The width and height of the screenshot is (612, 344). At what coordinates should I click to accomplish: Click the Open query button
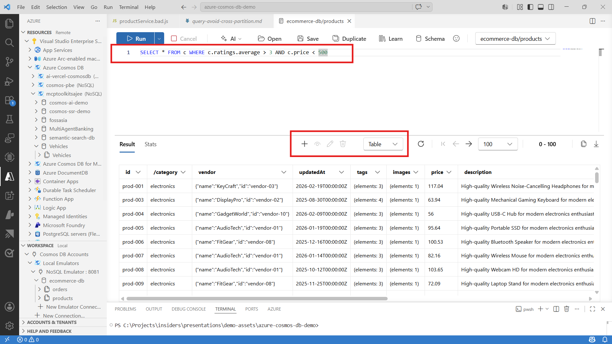coord(270,39)
